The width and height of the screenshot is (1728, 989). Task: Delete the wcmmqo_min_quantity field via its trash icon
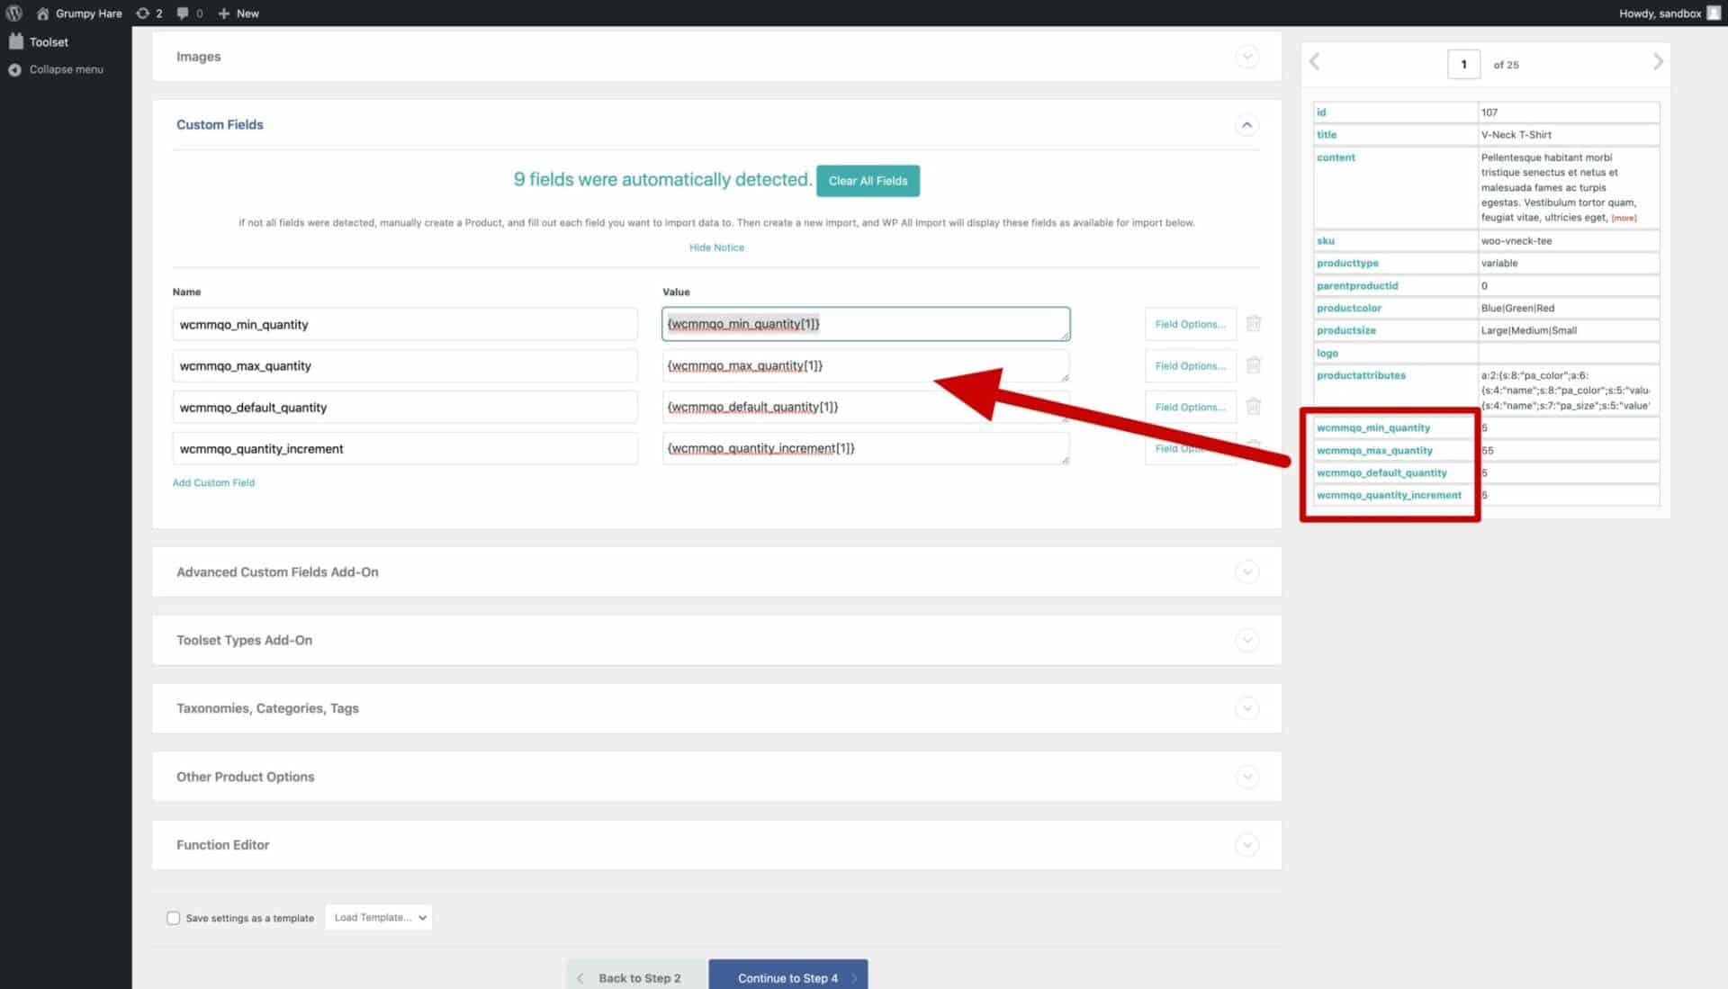[1254, 324]
